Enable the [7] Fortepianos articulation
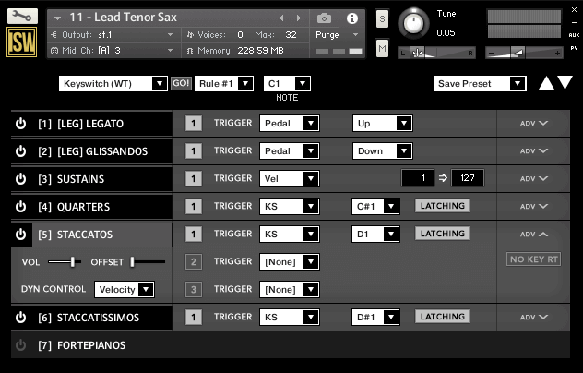Screen dimensions: 583x373 point(21,345)
